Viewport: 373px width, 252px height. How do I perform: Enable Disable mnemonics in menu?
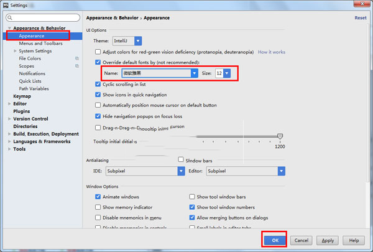[98, 217]
